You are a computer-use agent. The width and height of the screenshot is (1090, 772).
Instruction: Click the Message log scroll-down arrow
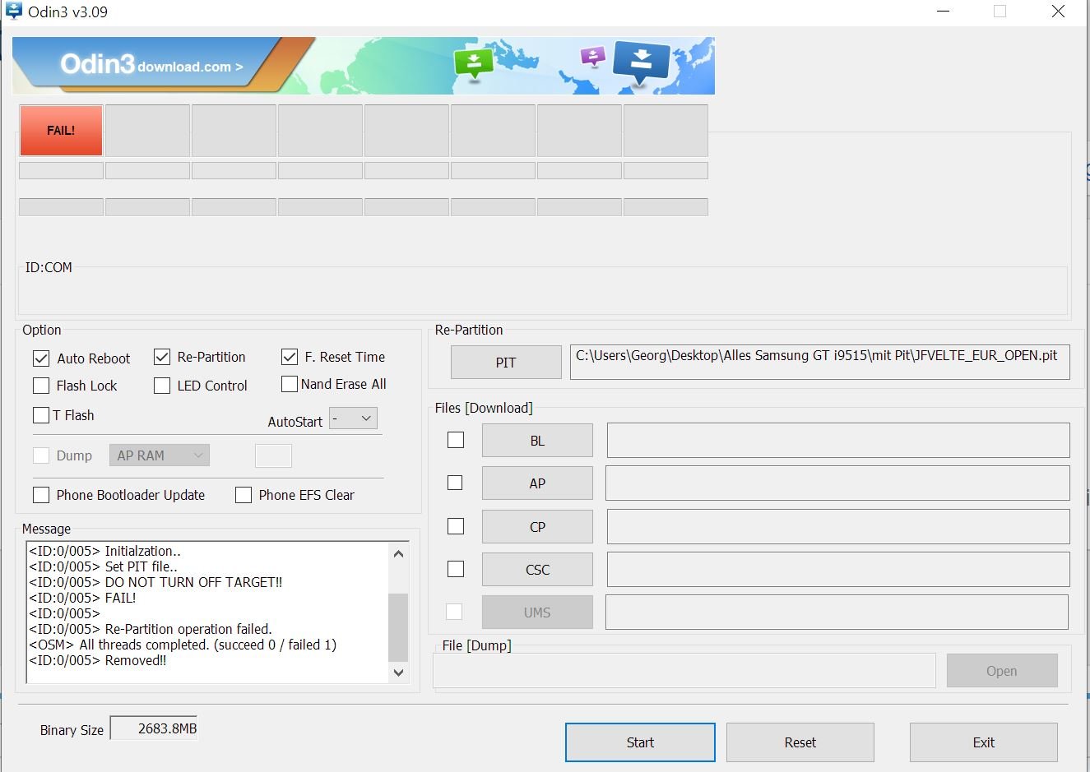pyautogui.click(x=399, y=673)
